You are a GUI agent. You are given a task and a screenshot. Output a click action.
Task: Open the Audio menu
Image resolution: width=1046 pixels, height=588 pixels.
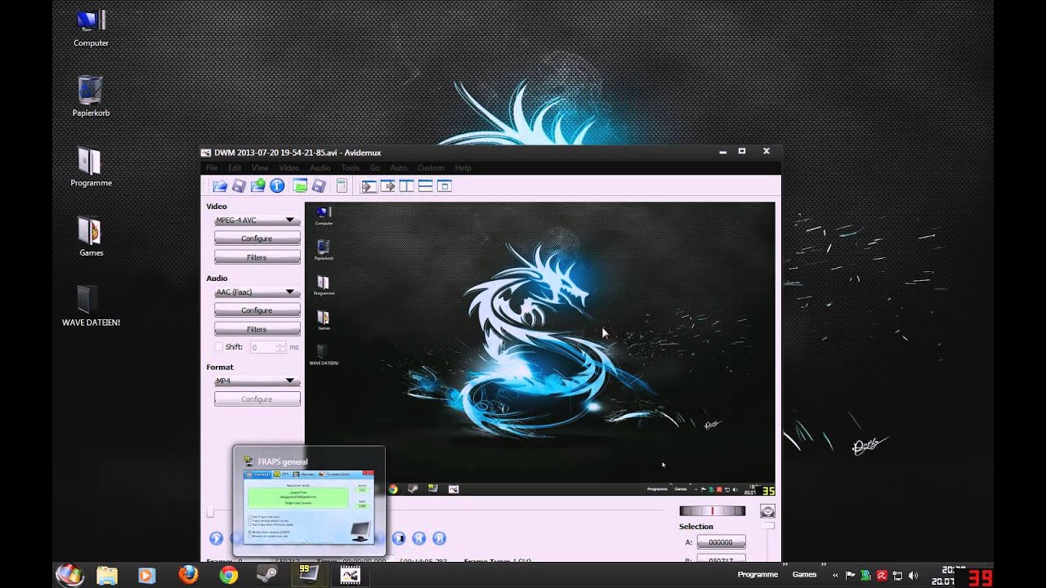click(320, 168)
